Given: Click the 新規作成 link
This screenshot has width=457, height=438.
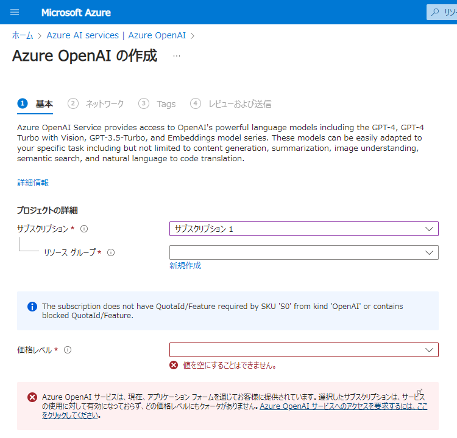Looking at the screenshot, I should click(185, 265).
